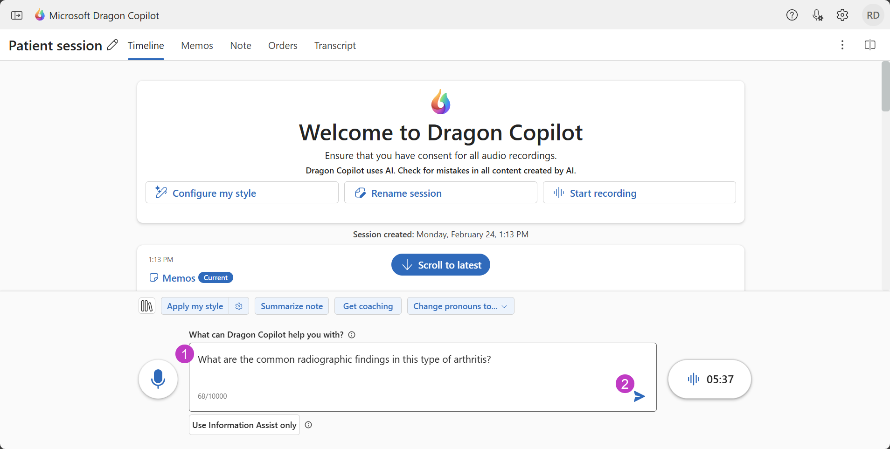Toggle Use Information Assist only

[244, 425]
